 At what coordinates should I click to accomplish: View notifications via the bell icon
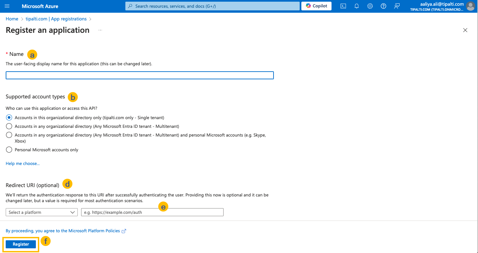click(x=356, y=6)
